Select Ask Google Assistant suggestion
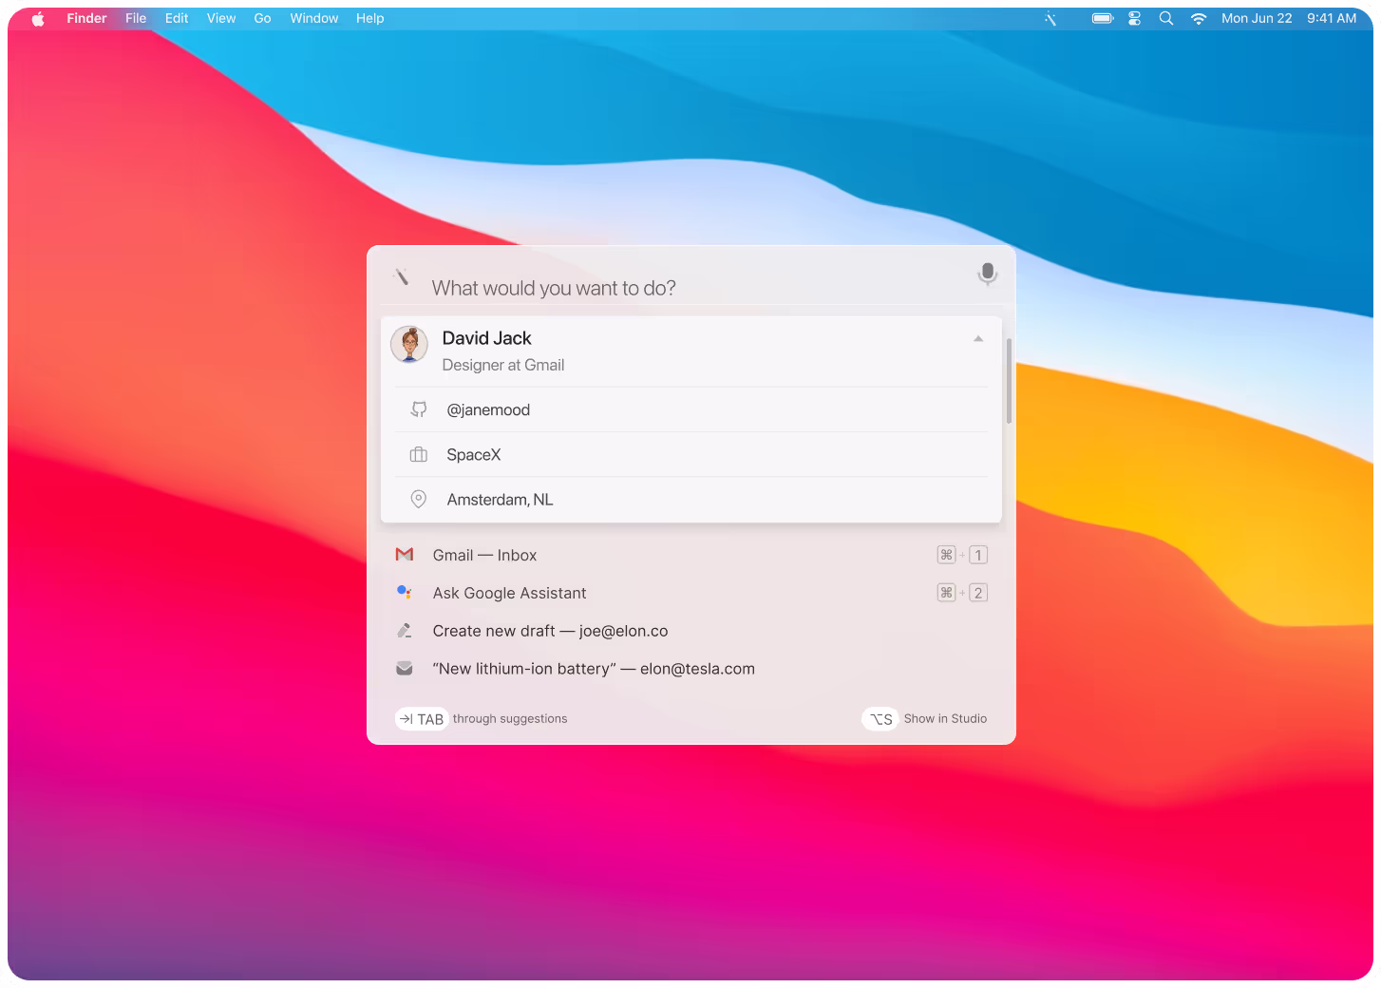This screenshot has height=988, width=1381. (x=691, y=593)
